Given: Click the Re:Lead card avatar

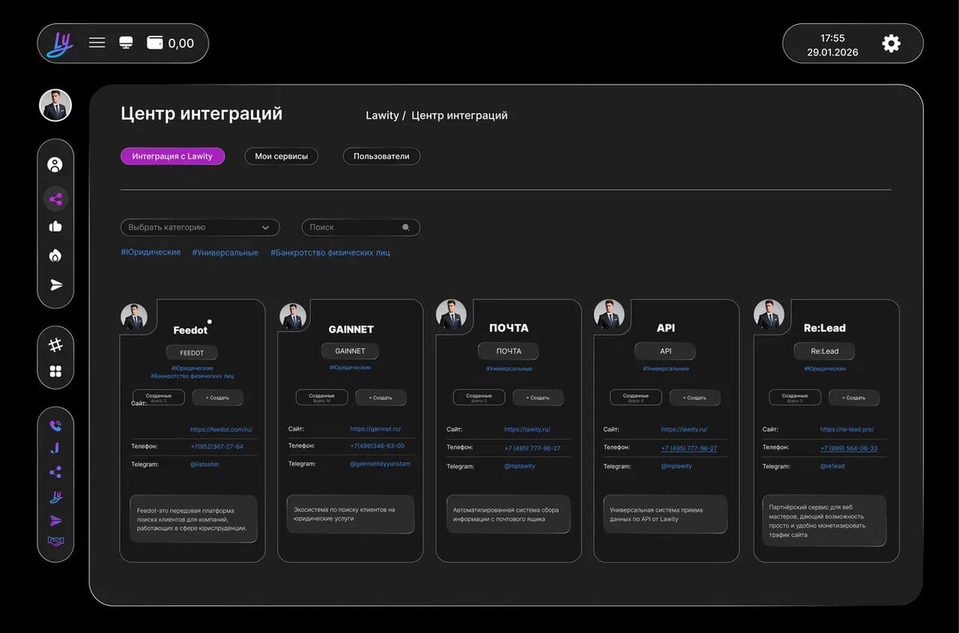Looking at the screenshot, I should [x=769, y=315].
